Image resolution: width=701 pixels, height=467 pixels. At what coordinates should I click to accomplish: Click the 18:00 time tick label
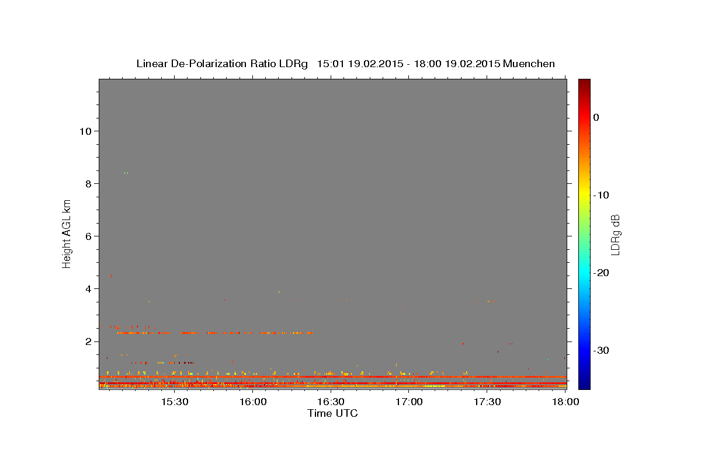[565, 402]
